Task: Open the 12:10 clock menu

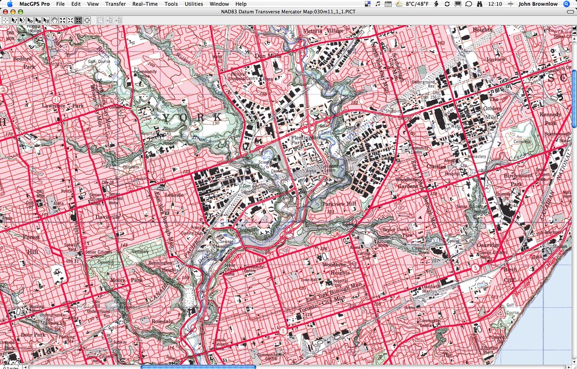Action: (x=495, y=4)
